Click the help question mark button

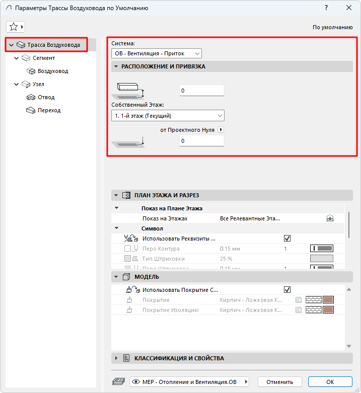[326, 8]
